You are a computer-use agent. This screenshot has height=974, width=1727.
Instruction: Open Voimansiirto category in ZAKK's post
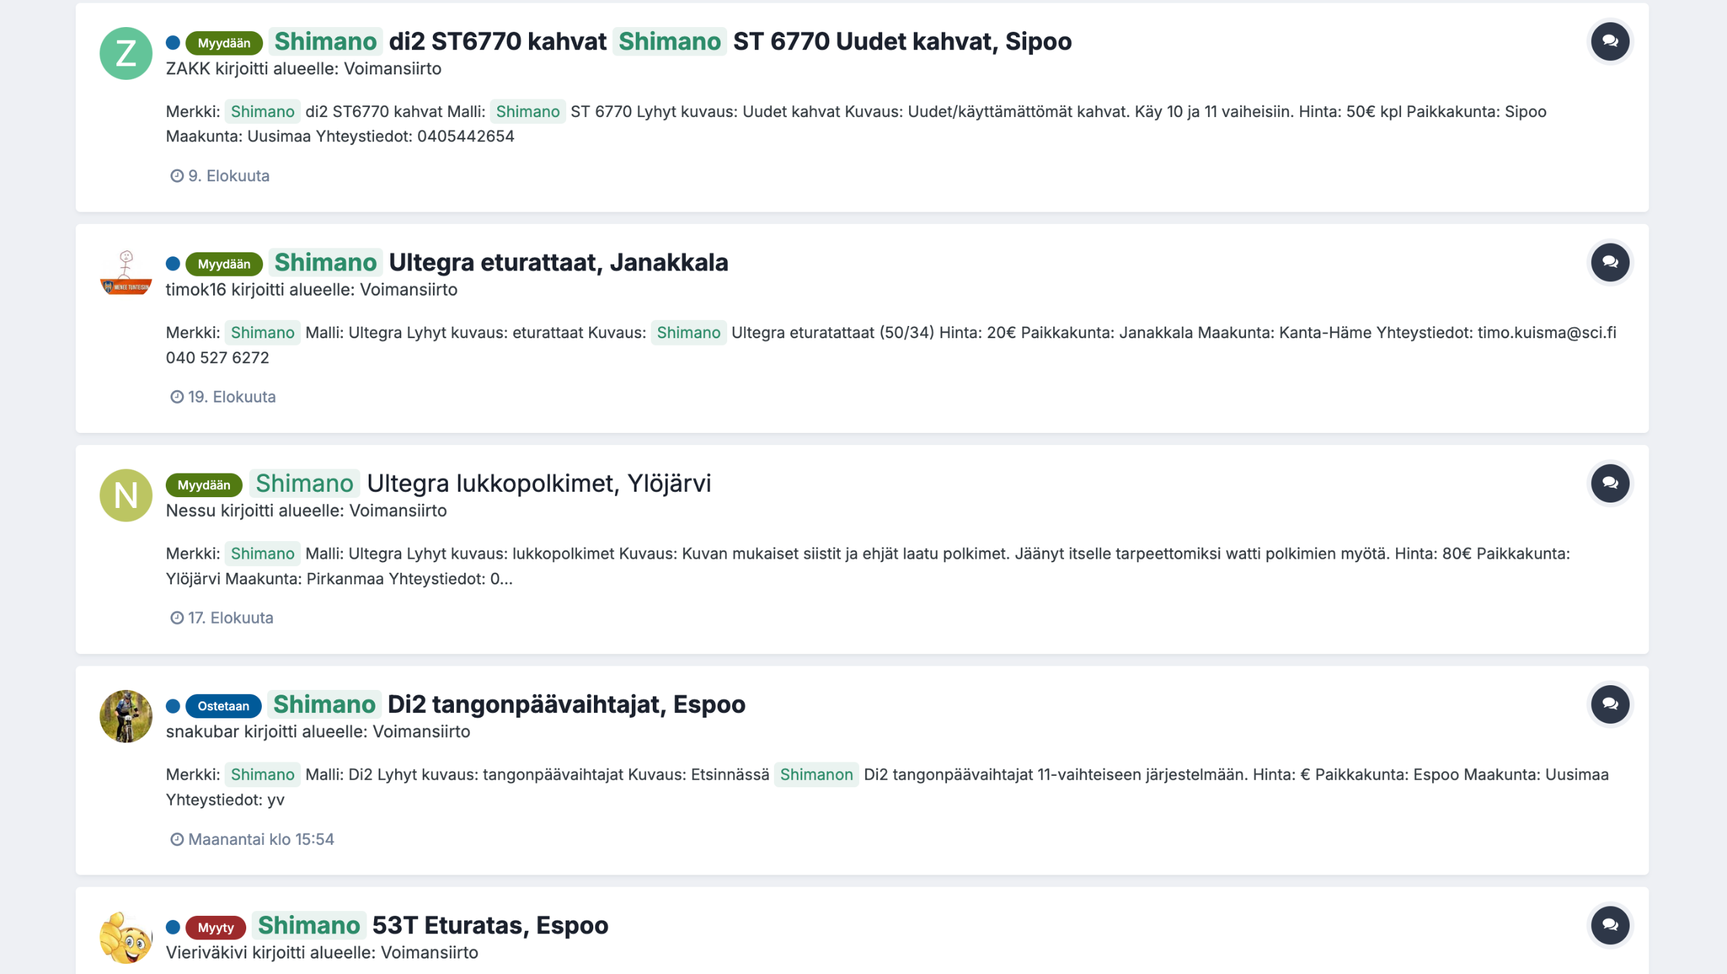392,69
